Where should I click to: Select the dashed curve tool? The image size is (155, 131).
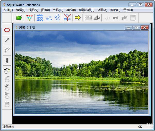click(7, 50)
